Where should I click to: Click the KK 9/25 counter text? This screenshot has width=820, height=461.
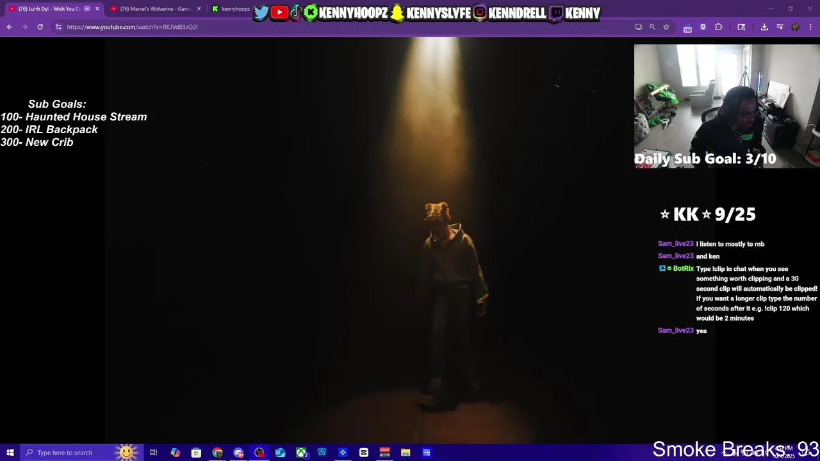[x=707, y=214]
